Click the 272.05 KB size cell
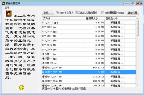The width and height of the screenshot is (144, 95). click(x=95, y=77)
